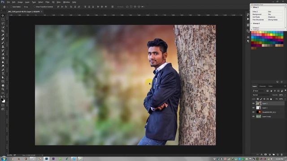Open the Layers panel options menu

point(285,86)
